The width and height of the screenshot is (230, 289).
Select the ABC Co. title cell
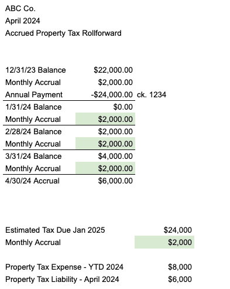20,9
